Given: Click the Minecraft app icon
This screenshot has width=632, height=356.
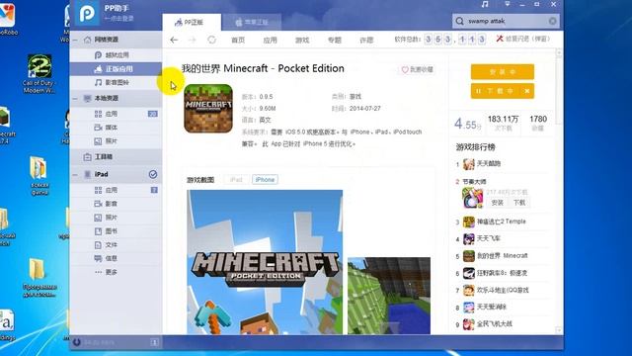Looking at the screenshot, I should [208, 108].
